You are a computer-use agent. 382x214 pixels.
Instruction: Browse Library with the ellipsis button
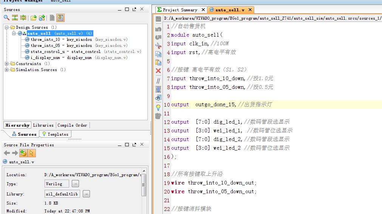(x=86, y=194)
